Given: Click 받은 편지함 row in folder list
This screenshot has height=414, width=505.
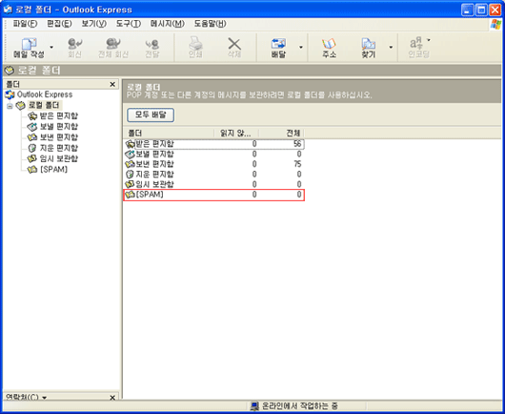Looking at the screenshot, I should pos(213,144).
